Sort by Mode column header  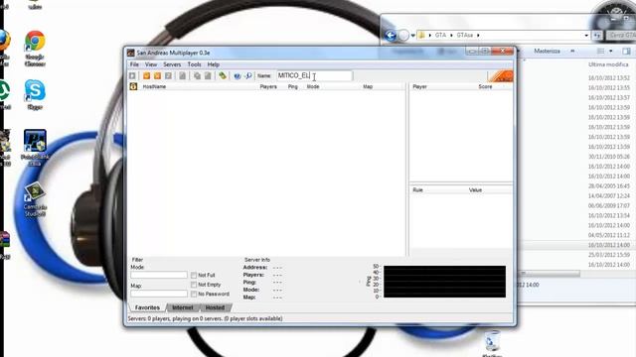313,86
